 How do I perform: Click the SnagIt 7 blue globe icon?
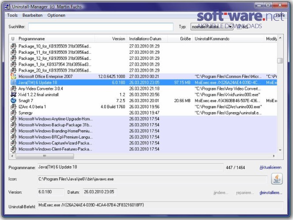pyautogui.click(x=13, y=101)
